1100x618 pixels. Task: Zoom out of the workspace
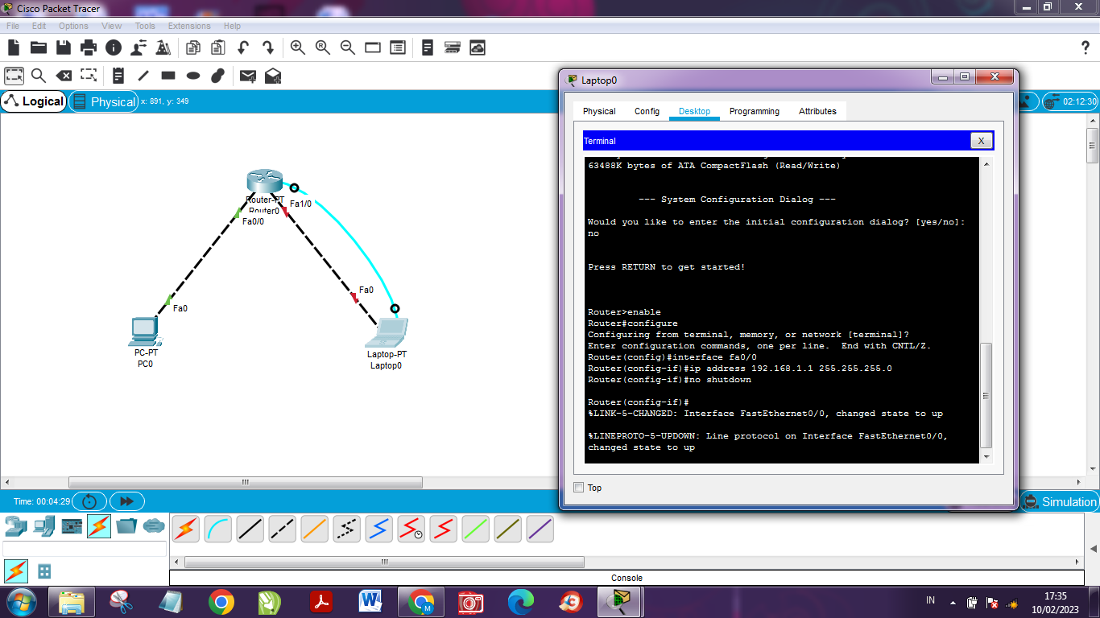point(348,47)
